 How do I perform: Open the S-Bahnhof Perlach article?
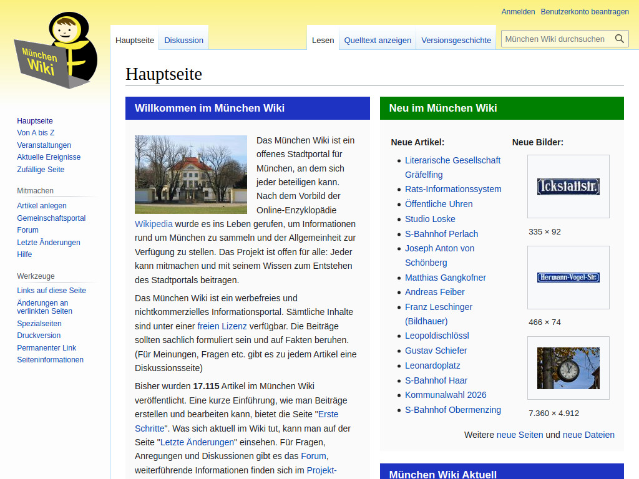click(441, 233)
